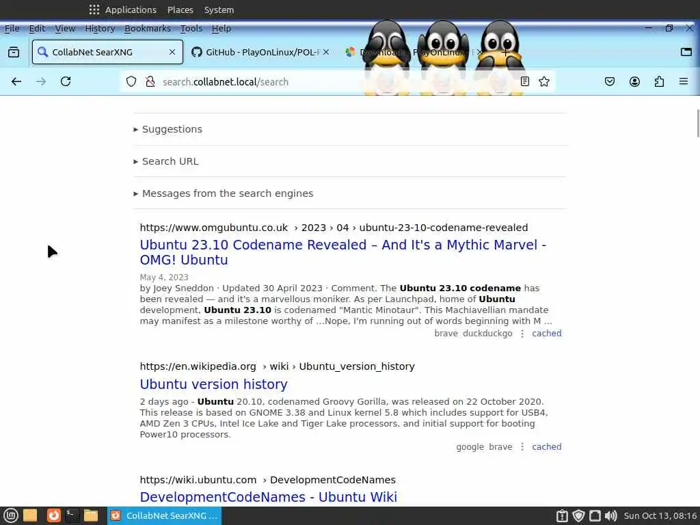Image resolution: width=700 pixels, height=525 pixels.
Task: Open the file manager icon in taskbar
Action: [x=91, y=515]
